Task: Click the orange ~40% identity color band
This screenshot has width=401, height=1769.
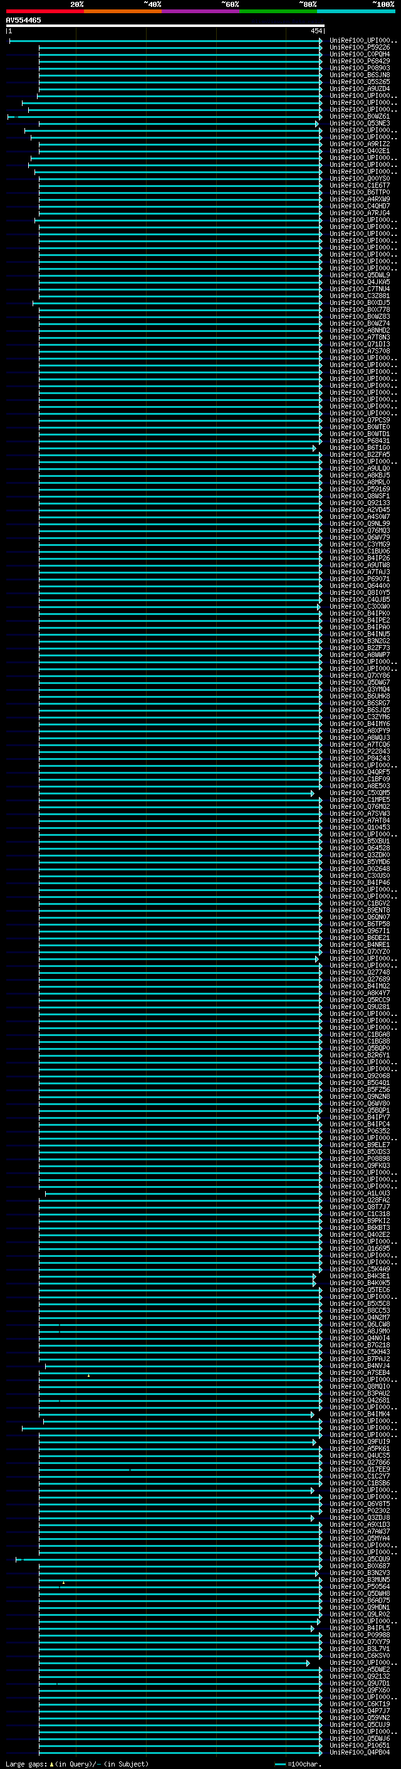Action: click(123, 11)
